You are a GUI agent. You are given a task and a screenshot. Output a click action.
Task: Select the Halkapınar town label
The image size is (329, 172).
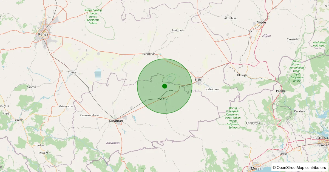212,89
